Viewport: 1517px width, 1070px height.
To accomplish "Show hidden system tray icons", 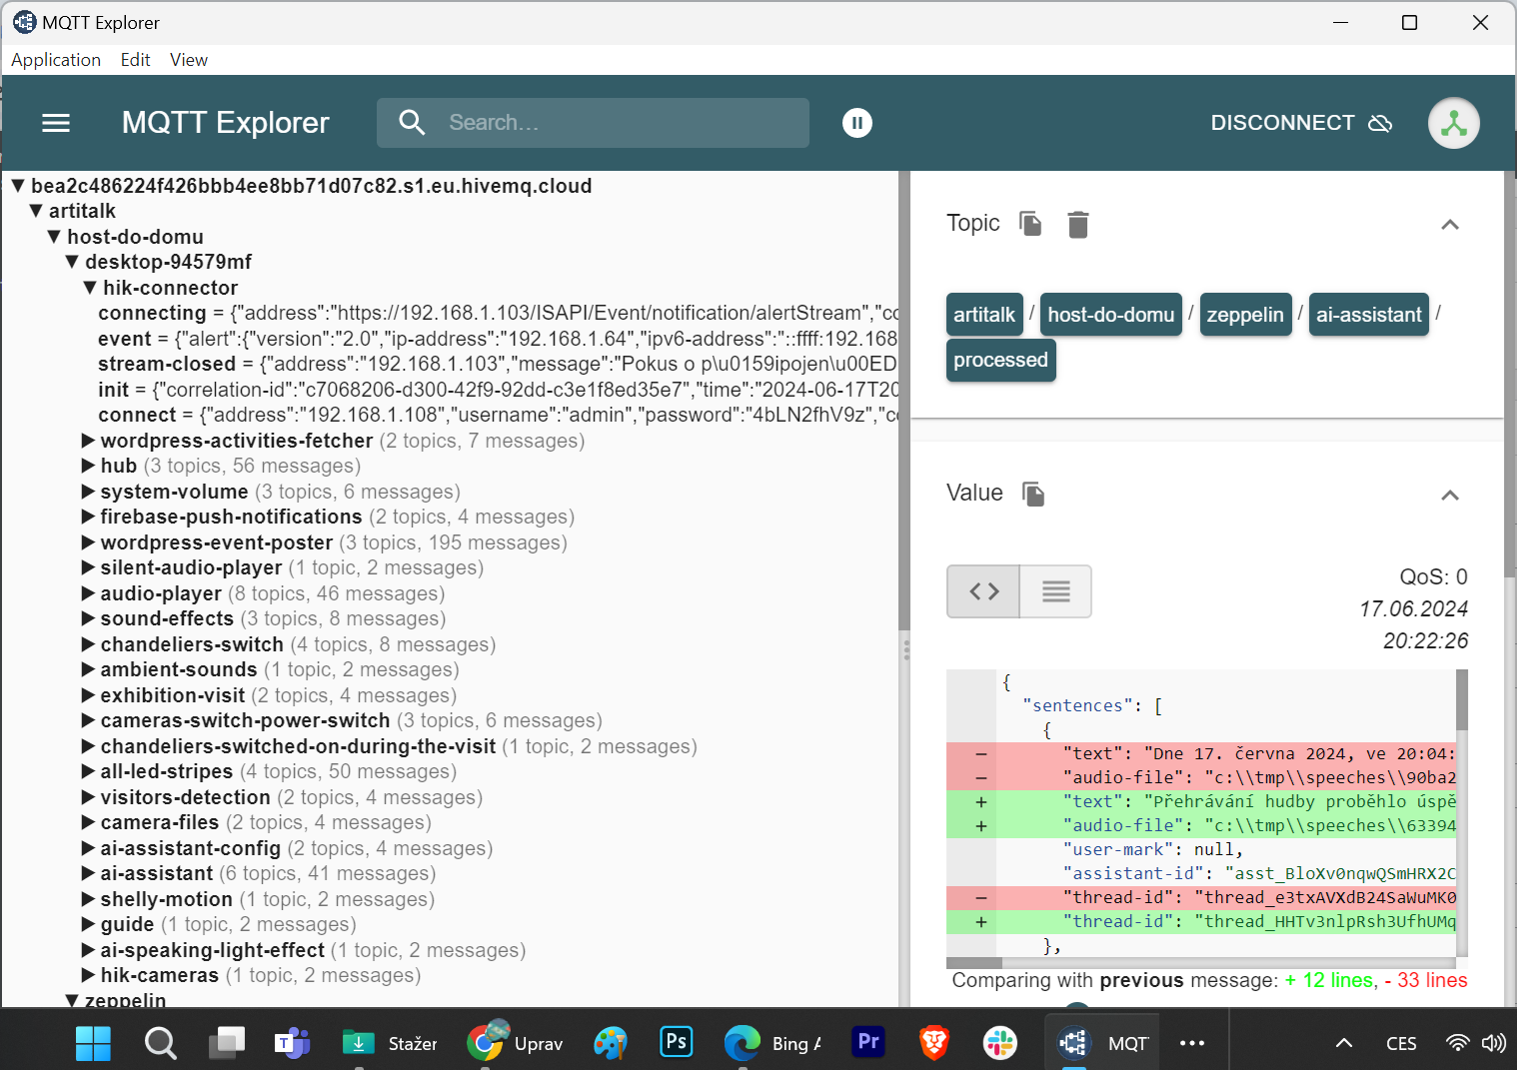I will point(1344,1043).
